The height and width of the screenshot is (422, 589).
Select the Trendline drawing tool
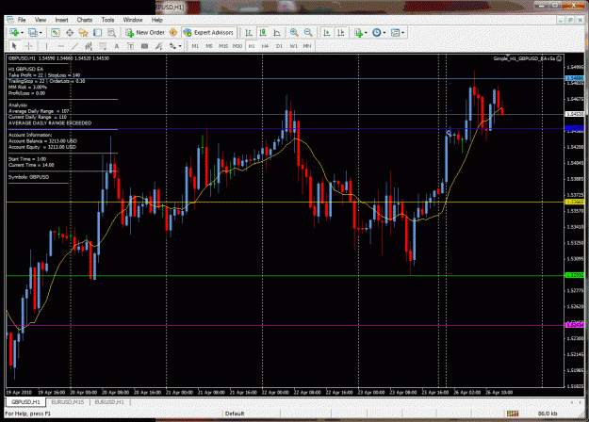(x=74, y=46)
